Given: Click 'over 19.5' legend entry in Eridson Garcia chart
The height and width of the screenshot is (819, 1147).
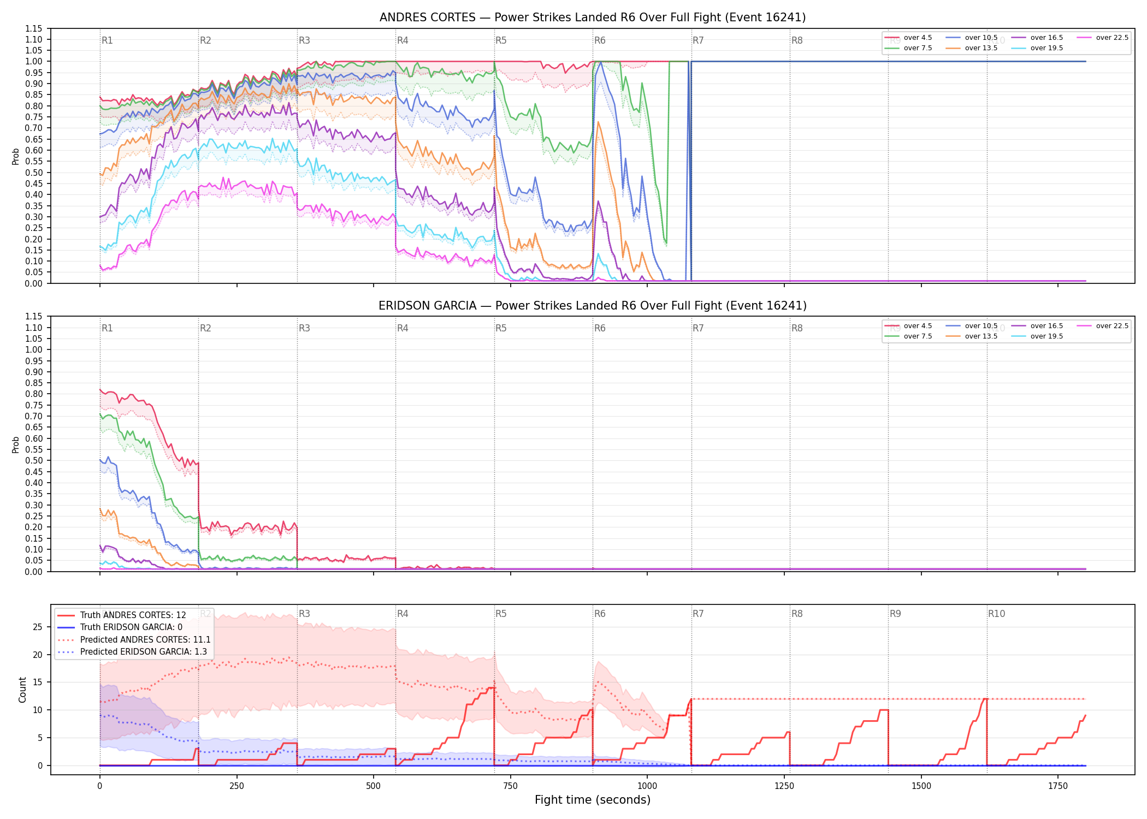Looking at the screenshot, I should pos(1037,336).
